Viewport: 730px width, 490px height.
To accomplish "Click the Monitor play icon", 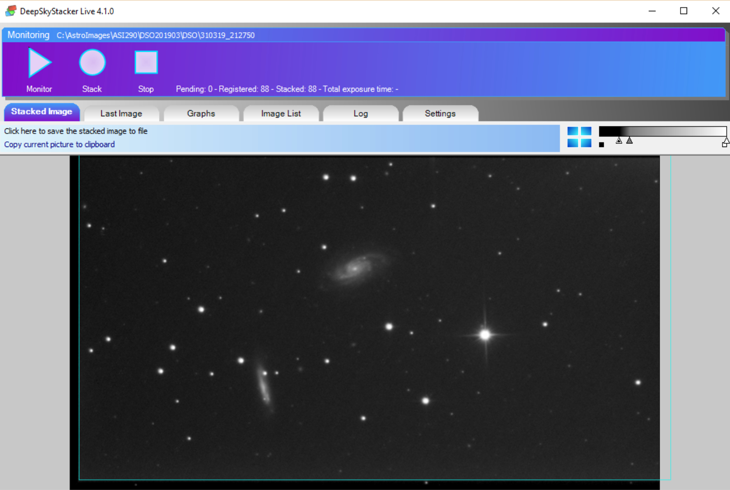I will pyautogui.click(x=40, y=63).
